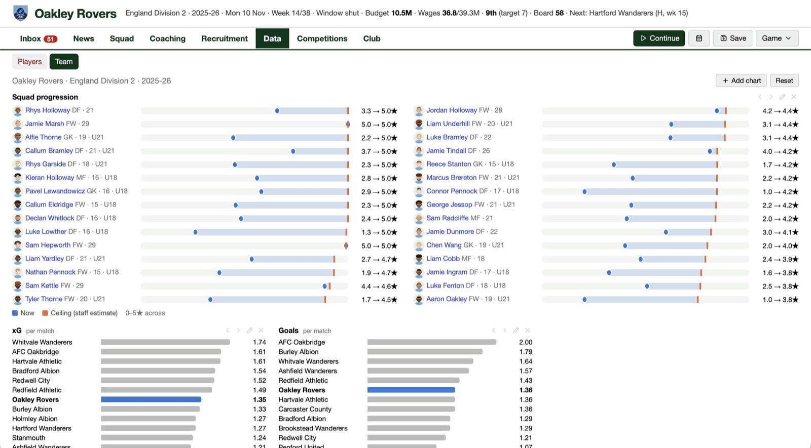This screenshot has width=811, height=448.
Task: Open Rhys Holloway's player profile link
Action: tap(48, 110)
